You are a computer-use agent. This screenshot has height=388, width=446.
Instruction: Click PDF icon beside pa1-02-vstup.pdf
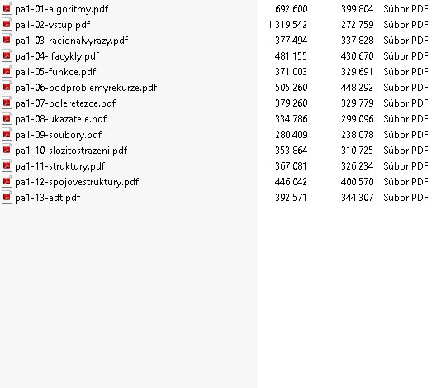tap(7, 24)
